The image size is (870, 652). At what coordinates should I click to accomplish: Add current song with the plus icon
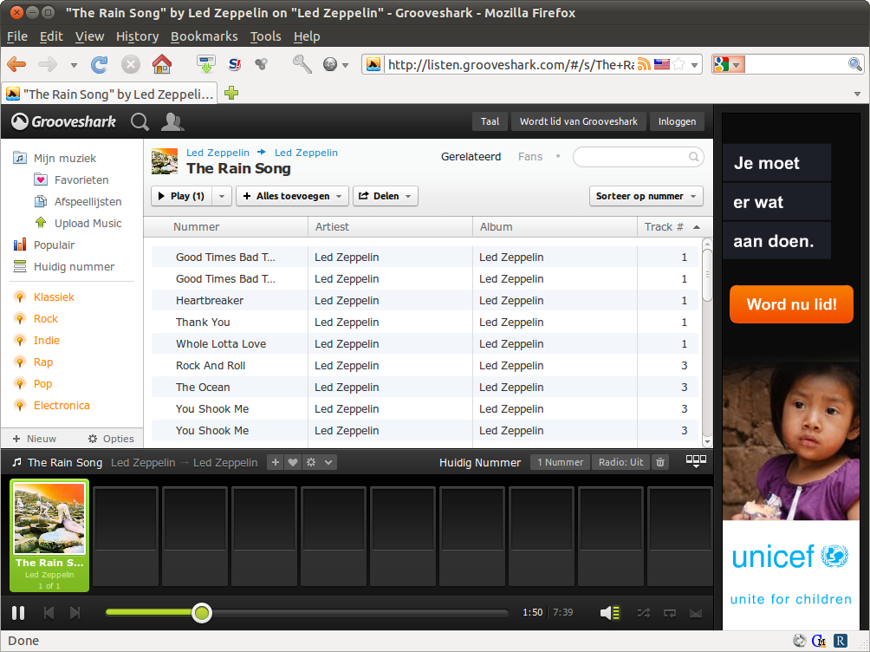pos(276,462)
